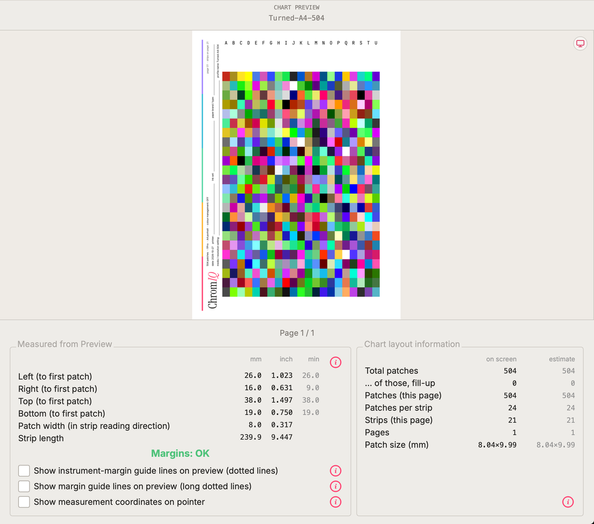
Task: Click the Chart layout information panel title
Action: point(412,344)
